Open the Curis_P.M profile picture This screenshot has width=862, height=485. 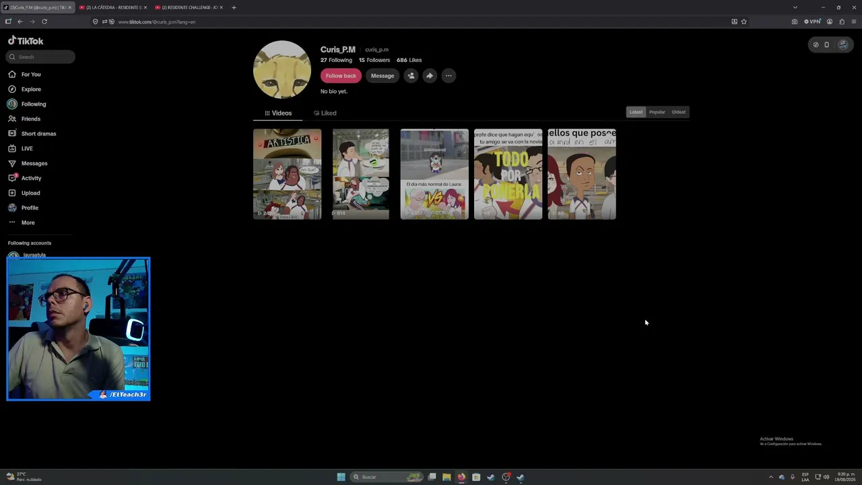[x=282, y=69]
